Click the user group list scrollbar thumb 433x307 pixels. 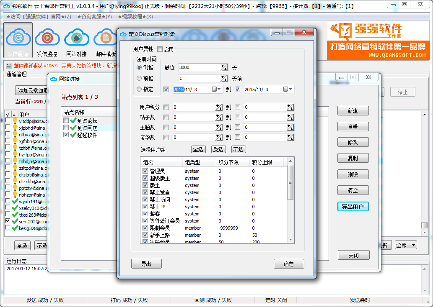point(290,182)
